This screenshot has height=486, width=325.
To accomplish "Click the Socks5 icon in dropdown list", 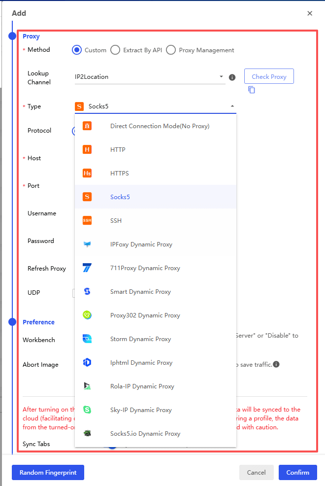I will (x=87, y=197).
